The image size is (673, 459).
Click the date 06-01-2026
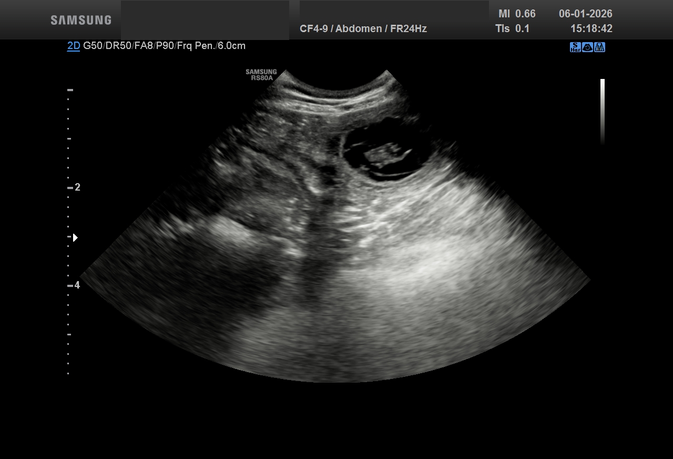click(x=585, y=14)
